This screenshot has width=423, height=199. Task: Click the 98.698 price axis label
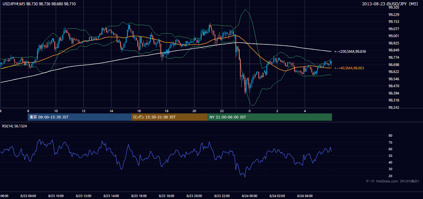coord(393,65)
